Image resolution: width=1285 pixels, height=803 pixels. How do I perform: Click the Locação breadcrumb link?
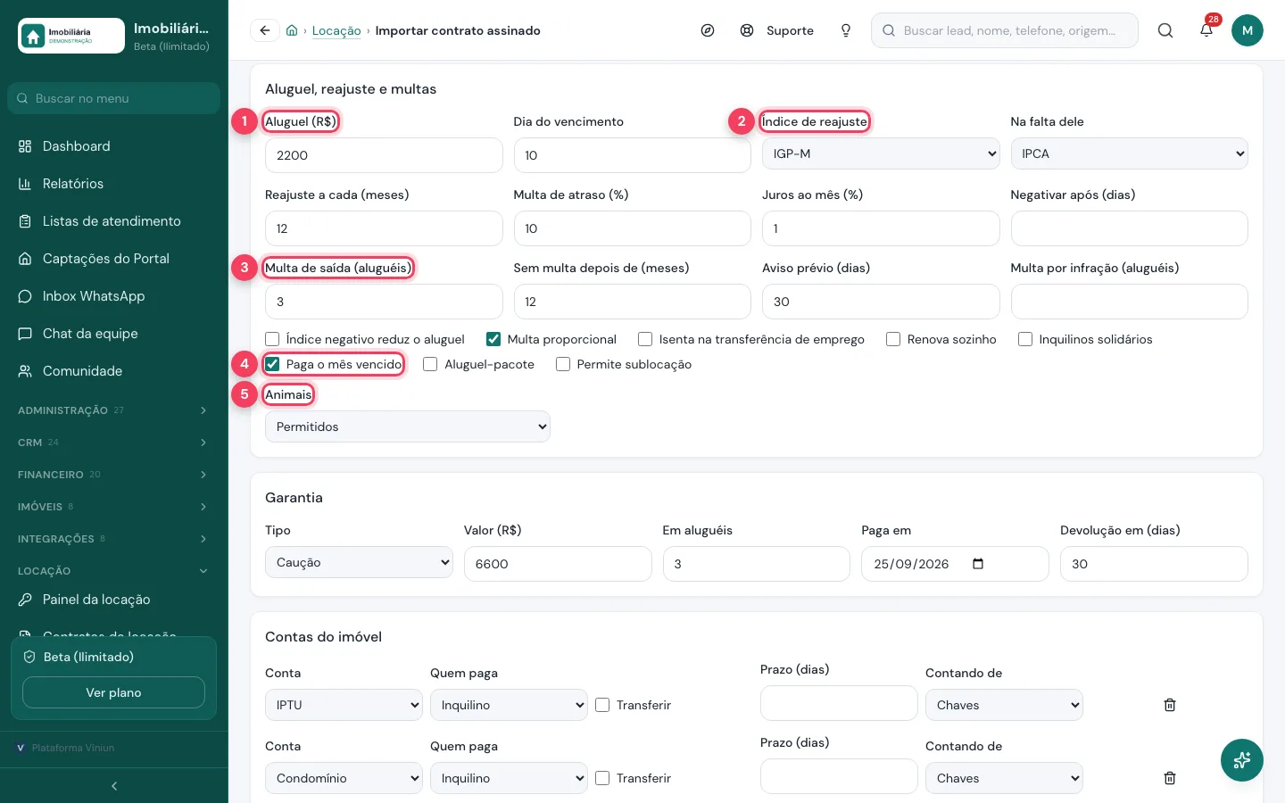pyautogui.click(x=336, y=30)
